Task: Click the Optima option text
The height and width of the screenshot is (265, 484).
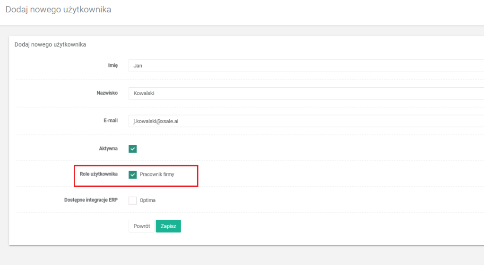Action: click(x=147, y=200)
